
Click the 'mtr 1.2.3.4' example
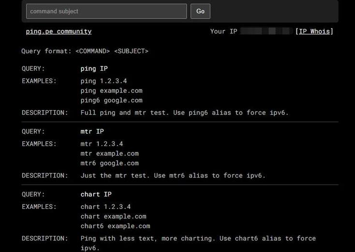(x=102, y=144)
